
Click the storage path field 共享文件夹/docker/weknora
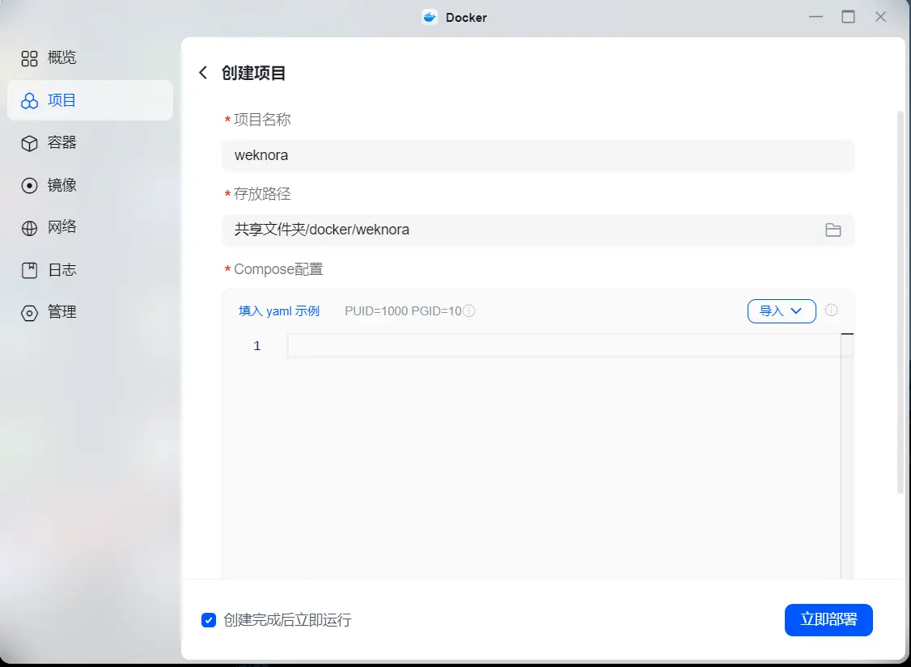538,230
